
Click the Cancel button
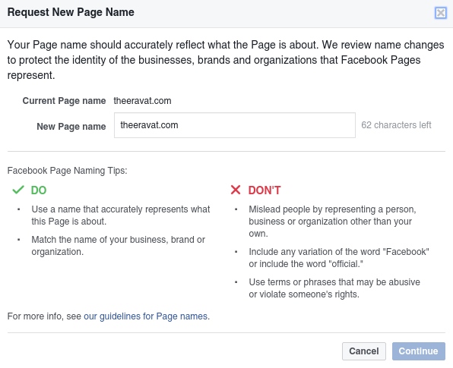click(x=364, y=351)
